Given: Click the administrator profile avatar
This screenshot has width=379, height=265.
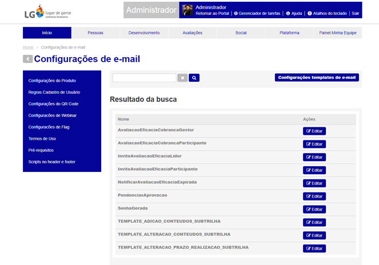Looking at the screenshot, I should (187, 10).
